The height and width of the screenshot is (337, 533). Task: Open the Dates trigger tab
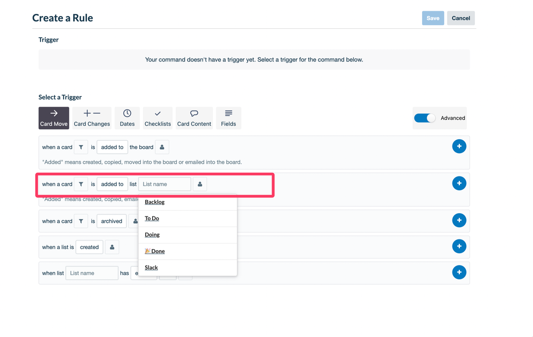tap(127, 118)
